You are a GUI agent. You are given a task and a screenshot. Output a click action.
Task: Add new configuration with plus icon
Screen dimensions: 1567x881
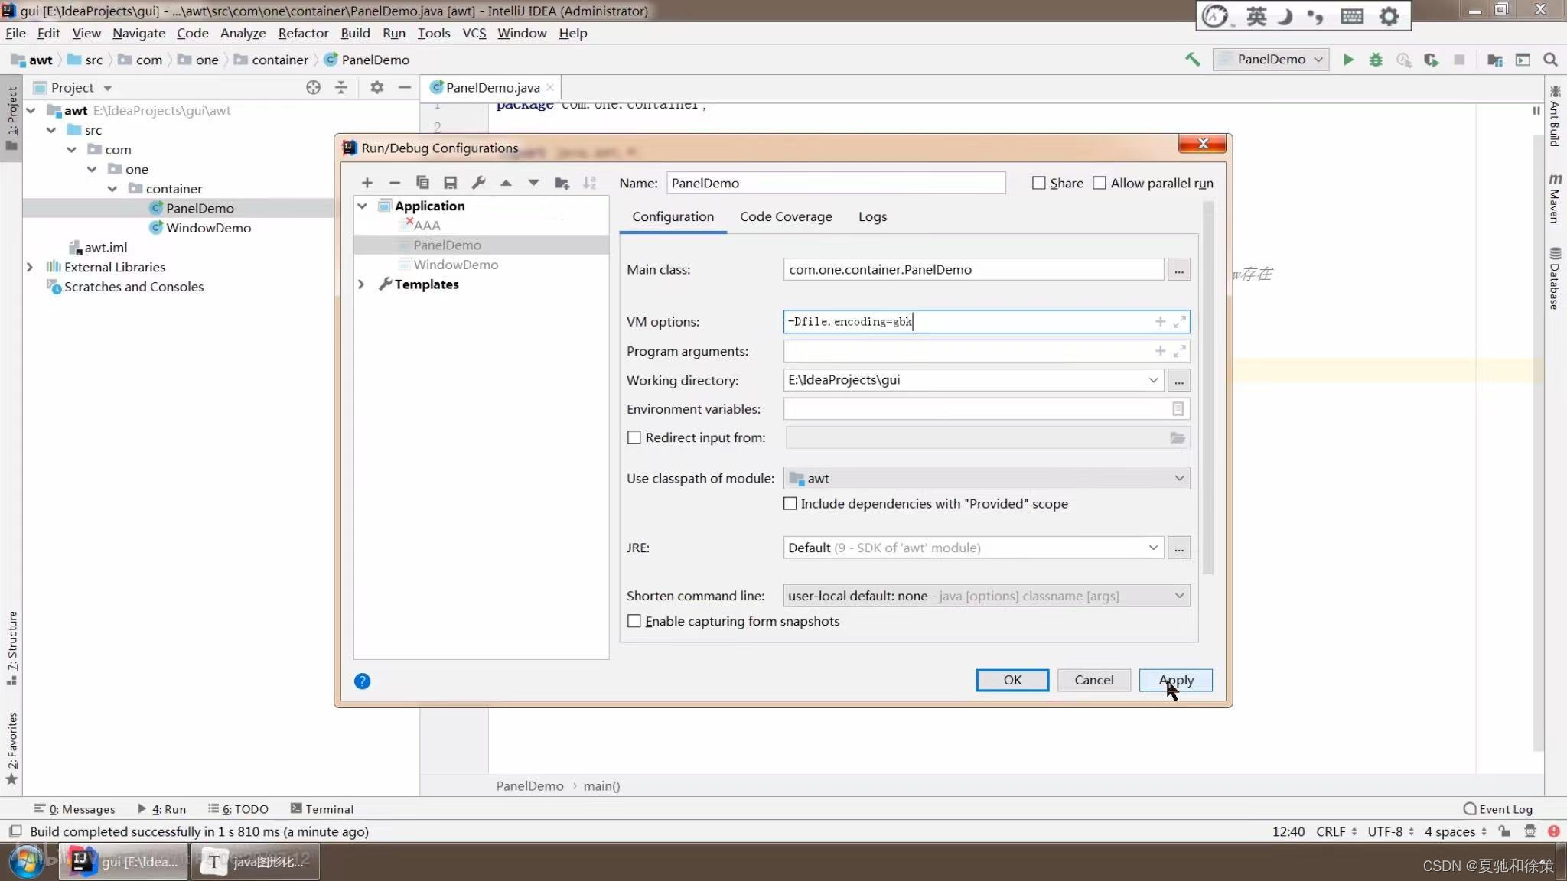point(367,183)
